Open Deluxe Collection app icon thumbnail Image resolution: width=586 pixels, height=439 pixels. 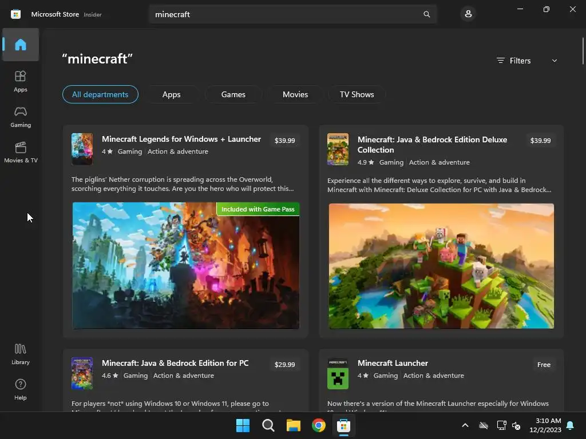pos(338,149)
